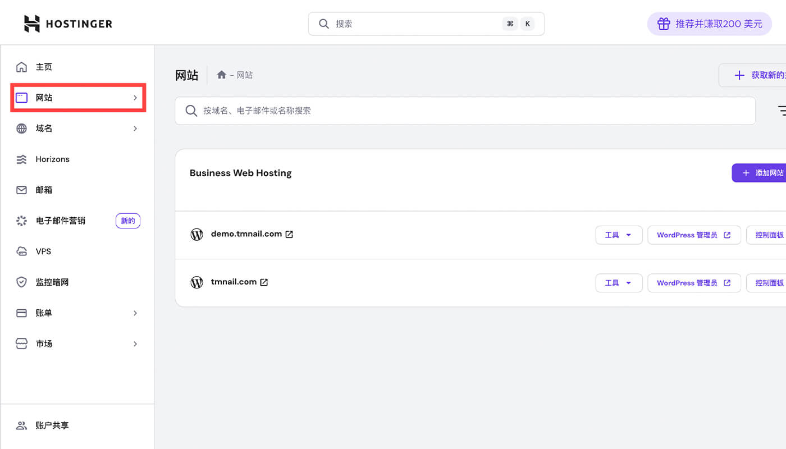Expand the 市场 sidebar chevron
The height and width of the screenshot is (449, 786).
pos(135,343)
